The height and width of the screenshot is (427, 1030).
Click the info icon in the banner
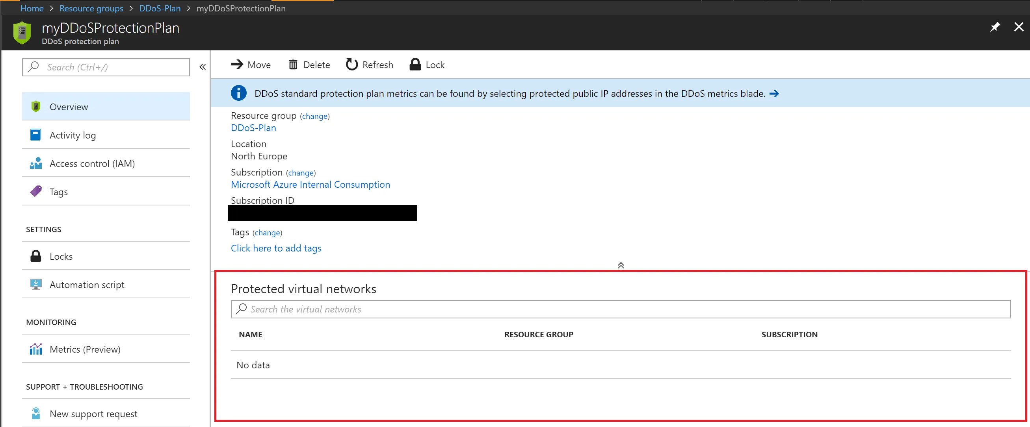pos(239,93)
